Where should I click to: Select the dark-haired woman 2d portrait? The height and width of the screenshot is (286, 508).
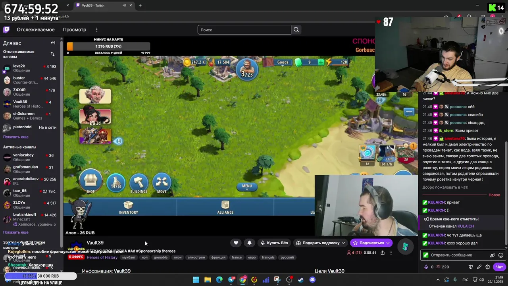click(95, 116)
